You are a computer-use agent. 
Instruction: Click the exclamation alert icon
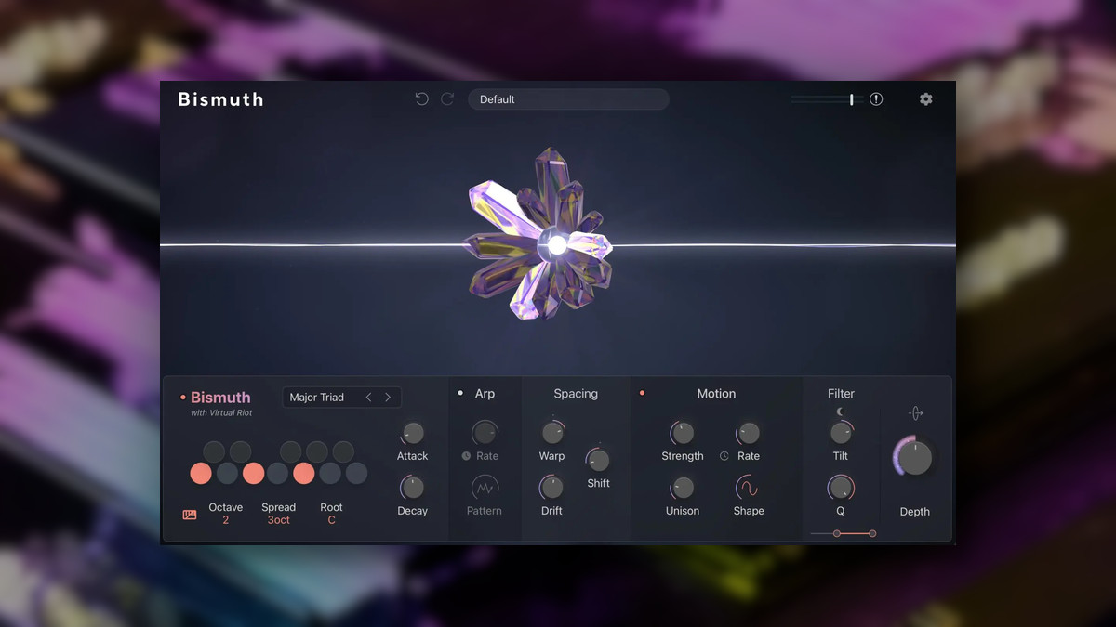coord(876,99)
